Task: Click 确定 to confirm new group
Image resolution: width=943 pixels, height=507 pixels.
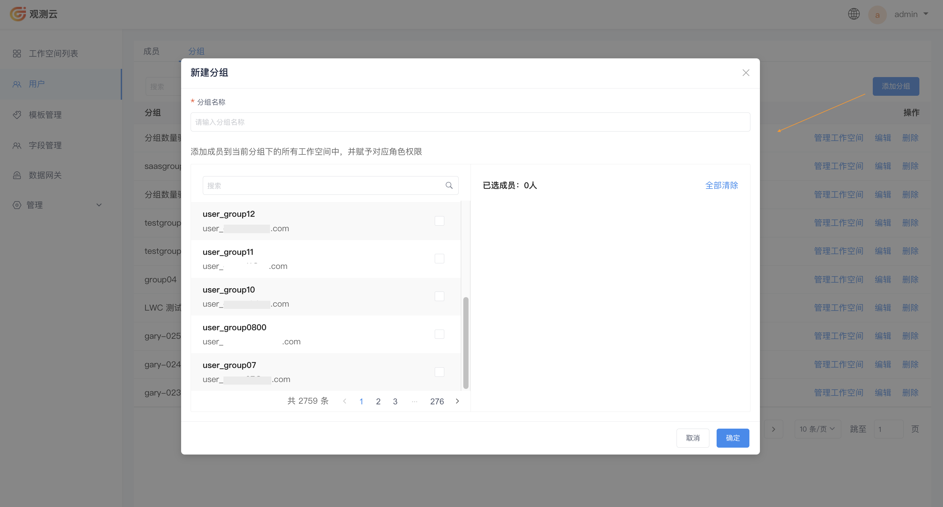Action: tap(732, 438)
